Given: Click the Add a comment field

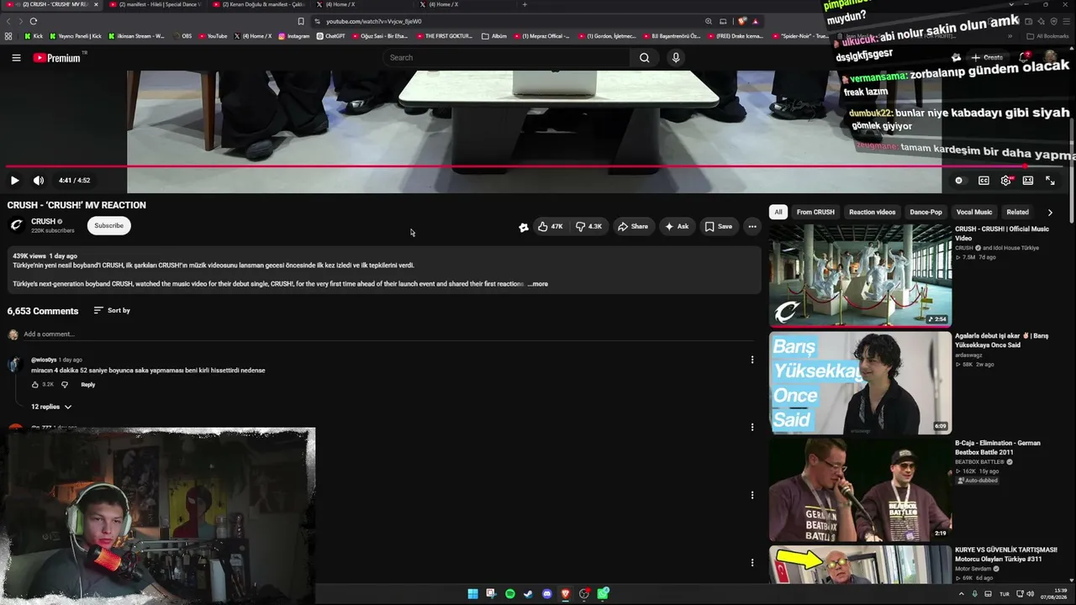Looking at the screenshot, I should point(387,334).
